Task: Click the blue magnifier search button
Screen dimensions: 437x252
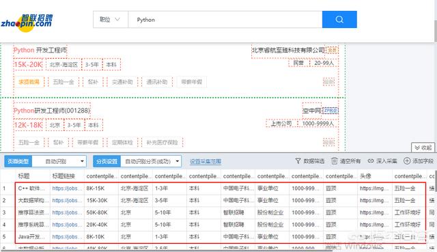Action: tap(339, 20)
